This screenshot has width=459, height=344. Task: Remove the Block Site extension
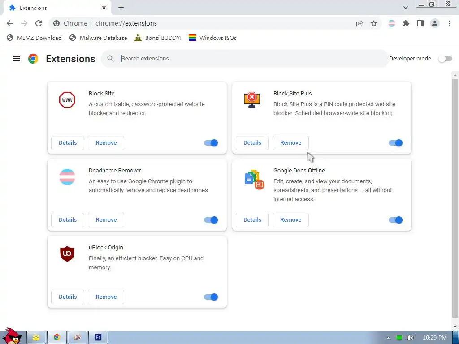point(106,143)
